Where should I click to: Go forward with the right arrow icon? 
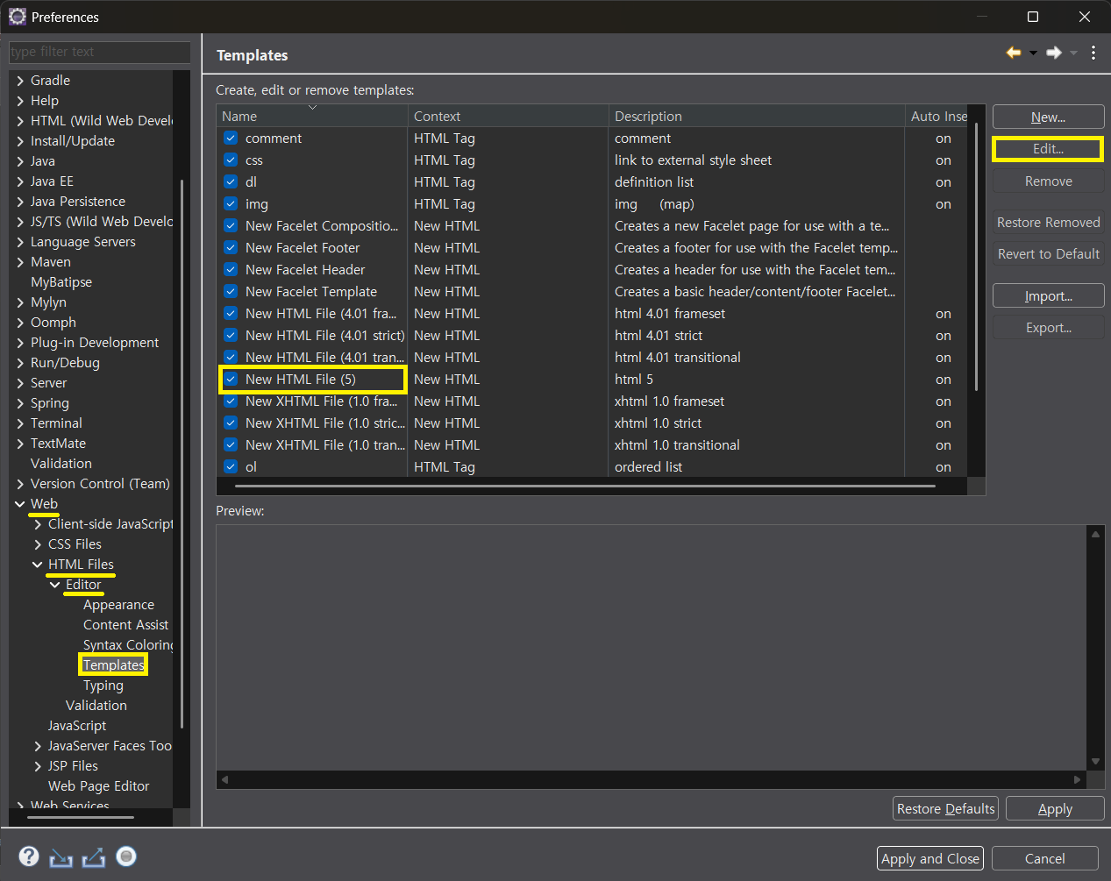(x=1054, y=53)
